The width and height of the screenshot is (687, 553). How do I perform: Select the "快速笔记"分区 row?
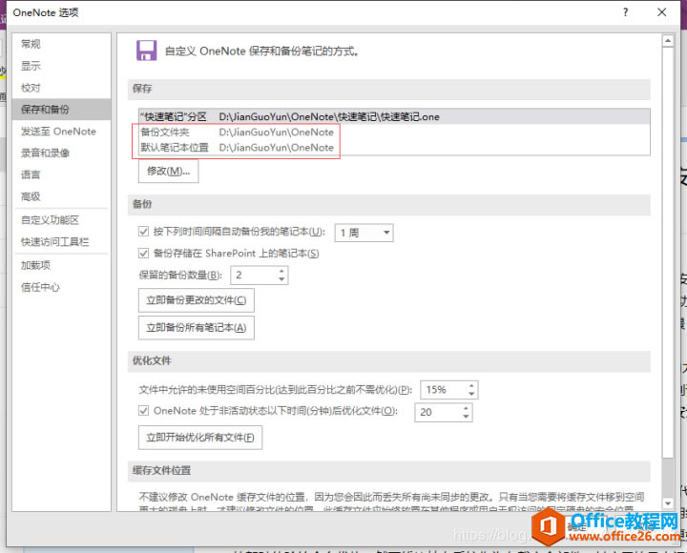coord(394,117)
